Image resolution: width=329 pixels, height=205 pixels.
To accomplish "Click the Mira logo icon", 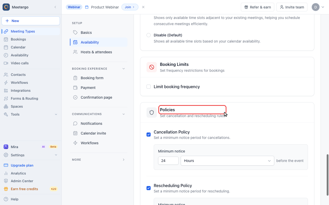I will [x=6, y=147].
